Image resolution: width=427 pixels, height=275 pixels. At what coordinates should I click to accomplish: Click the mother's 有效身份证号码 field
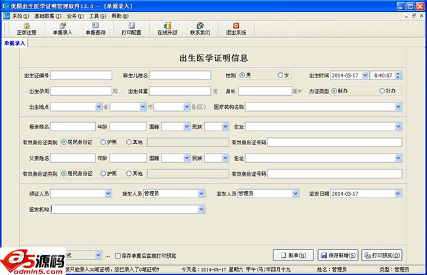tap(334, 142)
